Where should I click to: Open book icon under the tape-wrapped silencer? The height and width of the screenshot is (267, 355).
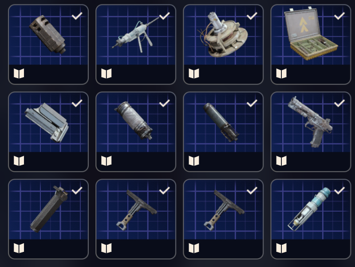(x=106, y=161)
